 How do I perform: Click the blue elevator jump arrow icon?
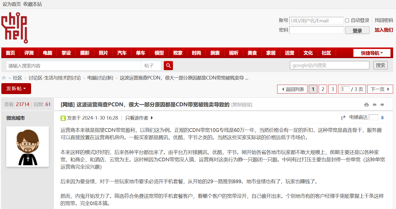point(382,118)
